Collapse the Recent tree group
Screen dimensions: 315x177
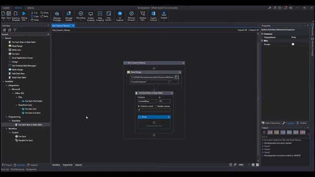tap(3, 38)
